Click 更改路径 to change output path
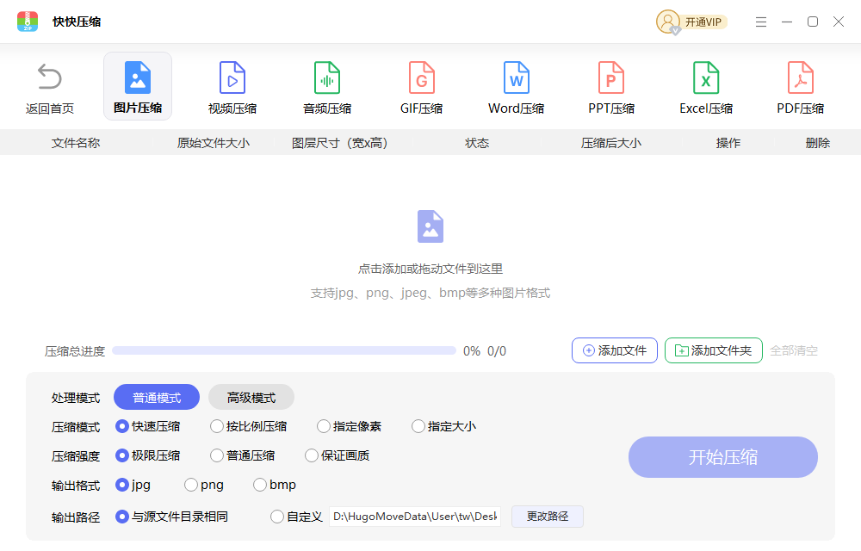The image size is (861, 551). (548, 517)
